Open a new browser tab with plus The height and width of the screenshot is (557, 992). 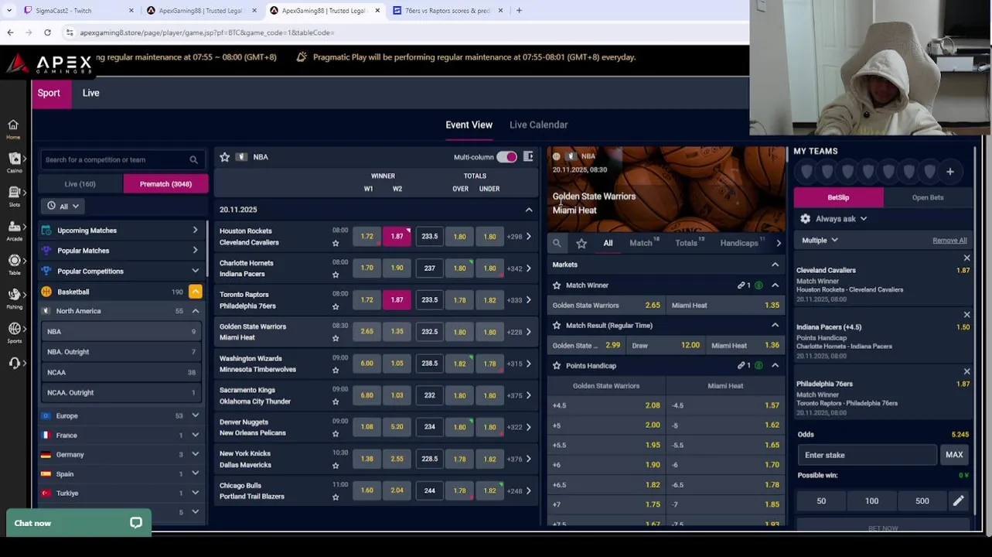(519, 11)
